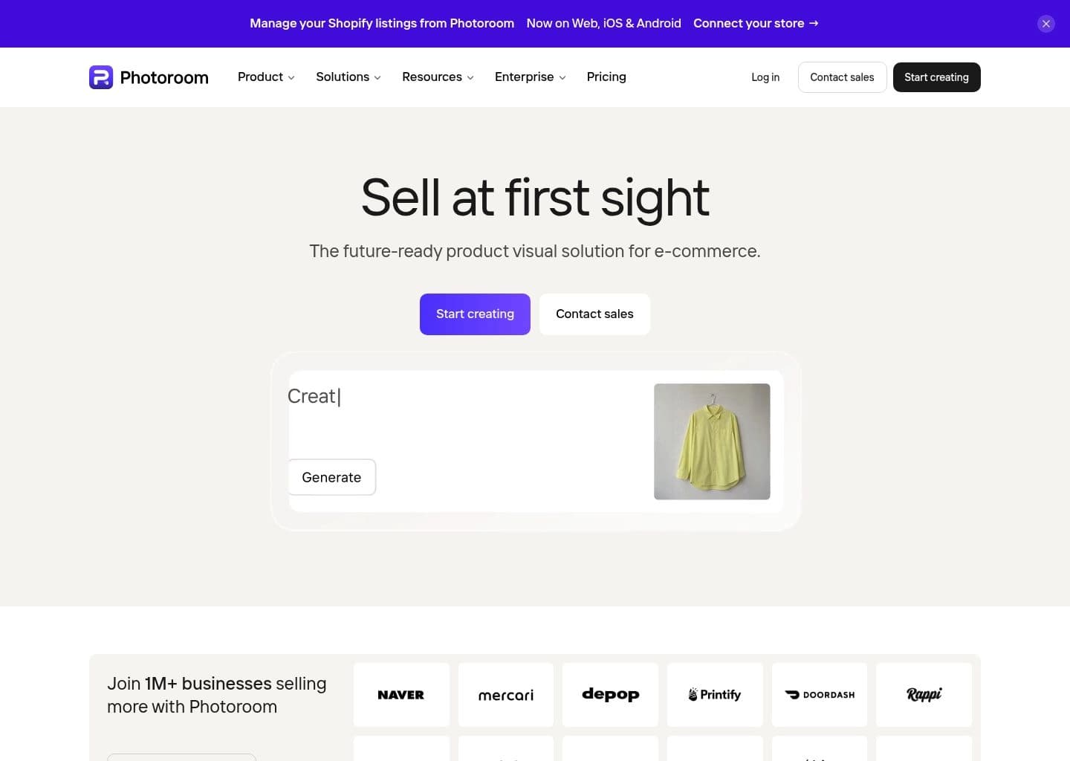This screenshot has height=761, width=1070.
Task: Click the Rappi logo card
Action: 924,695
